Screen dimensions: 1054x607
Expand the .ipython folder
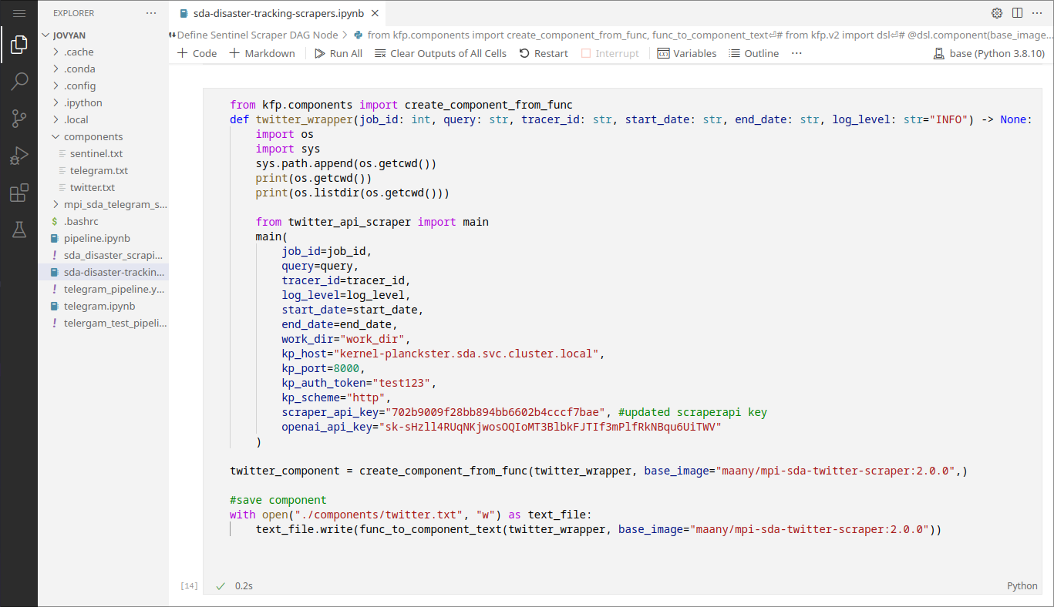point(103,102)
